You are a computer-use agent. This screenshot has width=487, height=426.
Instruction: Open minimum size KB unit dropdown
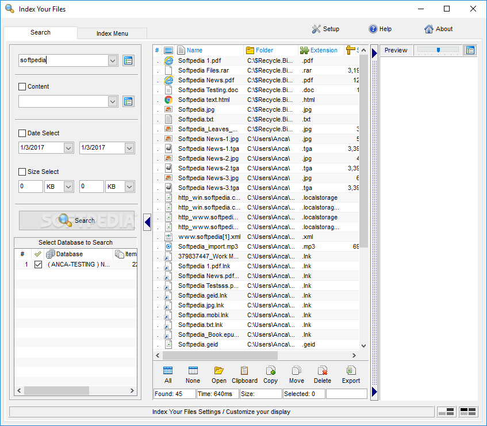(x=68, y=187)
